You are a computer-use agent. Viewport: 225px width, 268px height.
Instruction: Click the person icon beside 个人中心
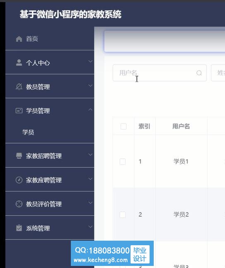(x=19, y=63)
